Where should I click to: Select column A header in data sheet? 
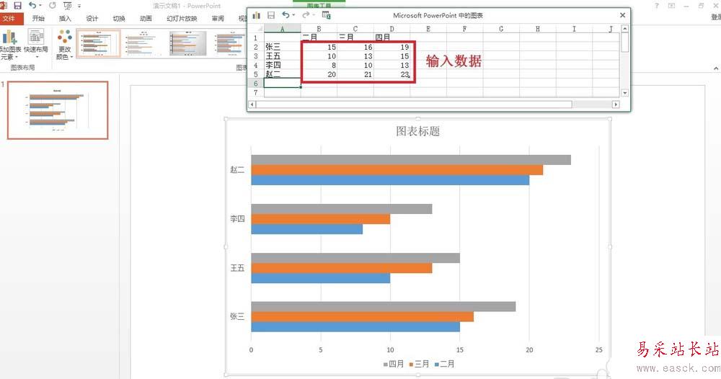283,29
